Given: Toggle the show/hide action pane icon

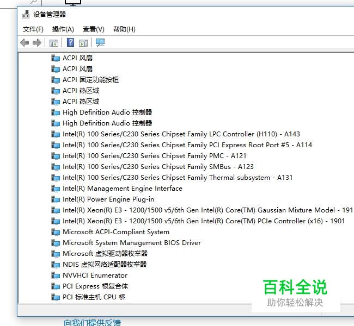Looking at the screenshot, I should (83, 42).
